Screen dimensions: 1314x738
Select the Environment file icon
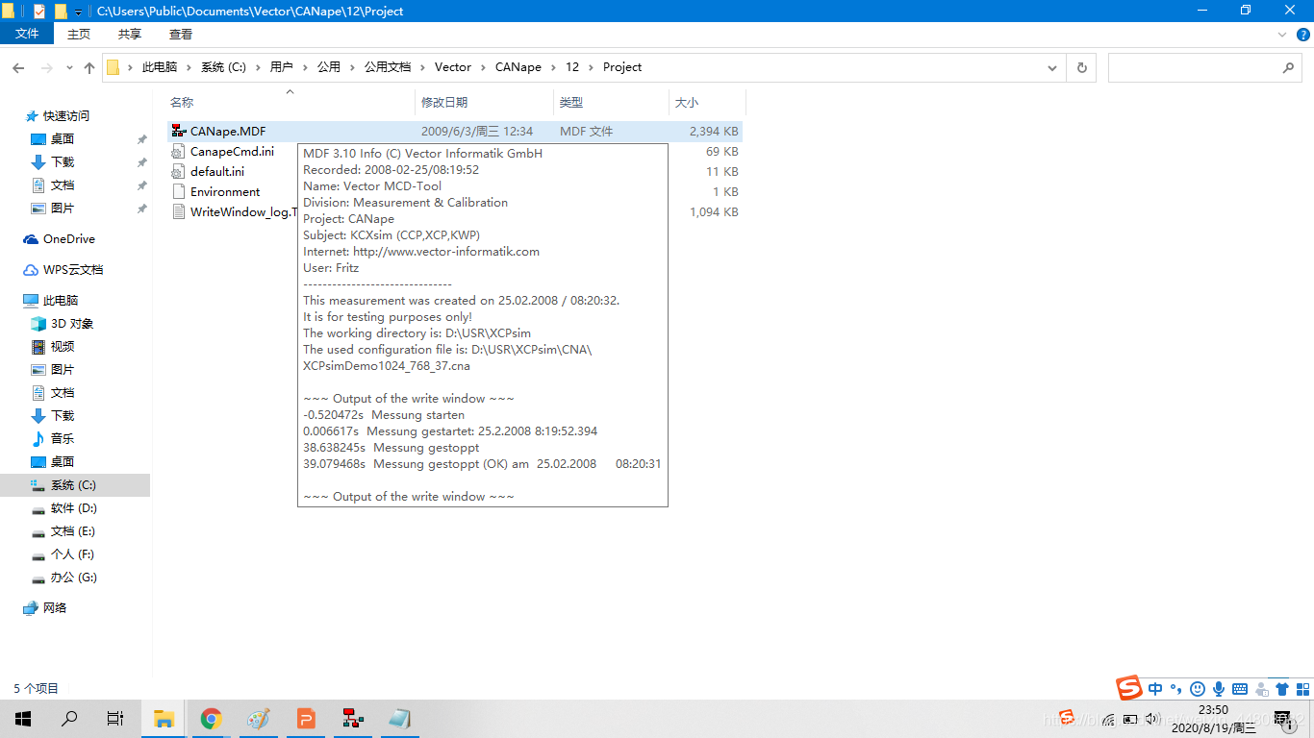178,192
